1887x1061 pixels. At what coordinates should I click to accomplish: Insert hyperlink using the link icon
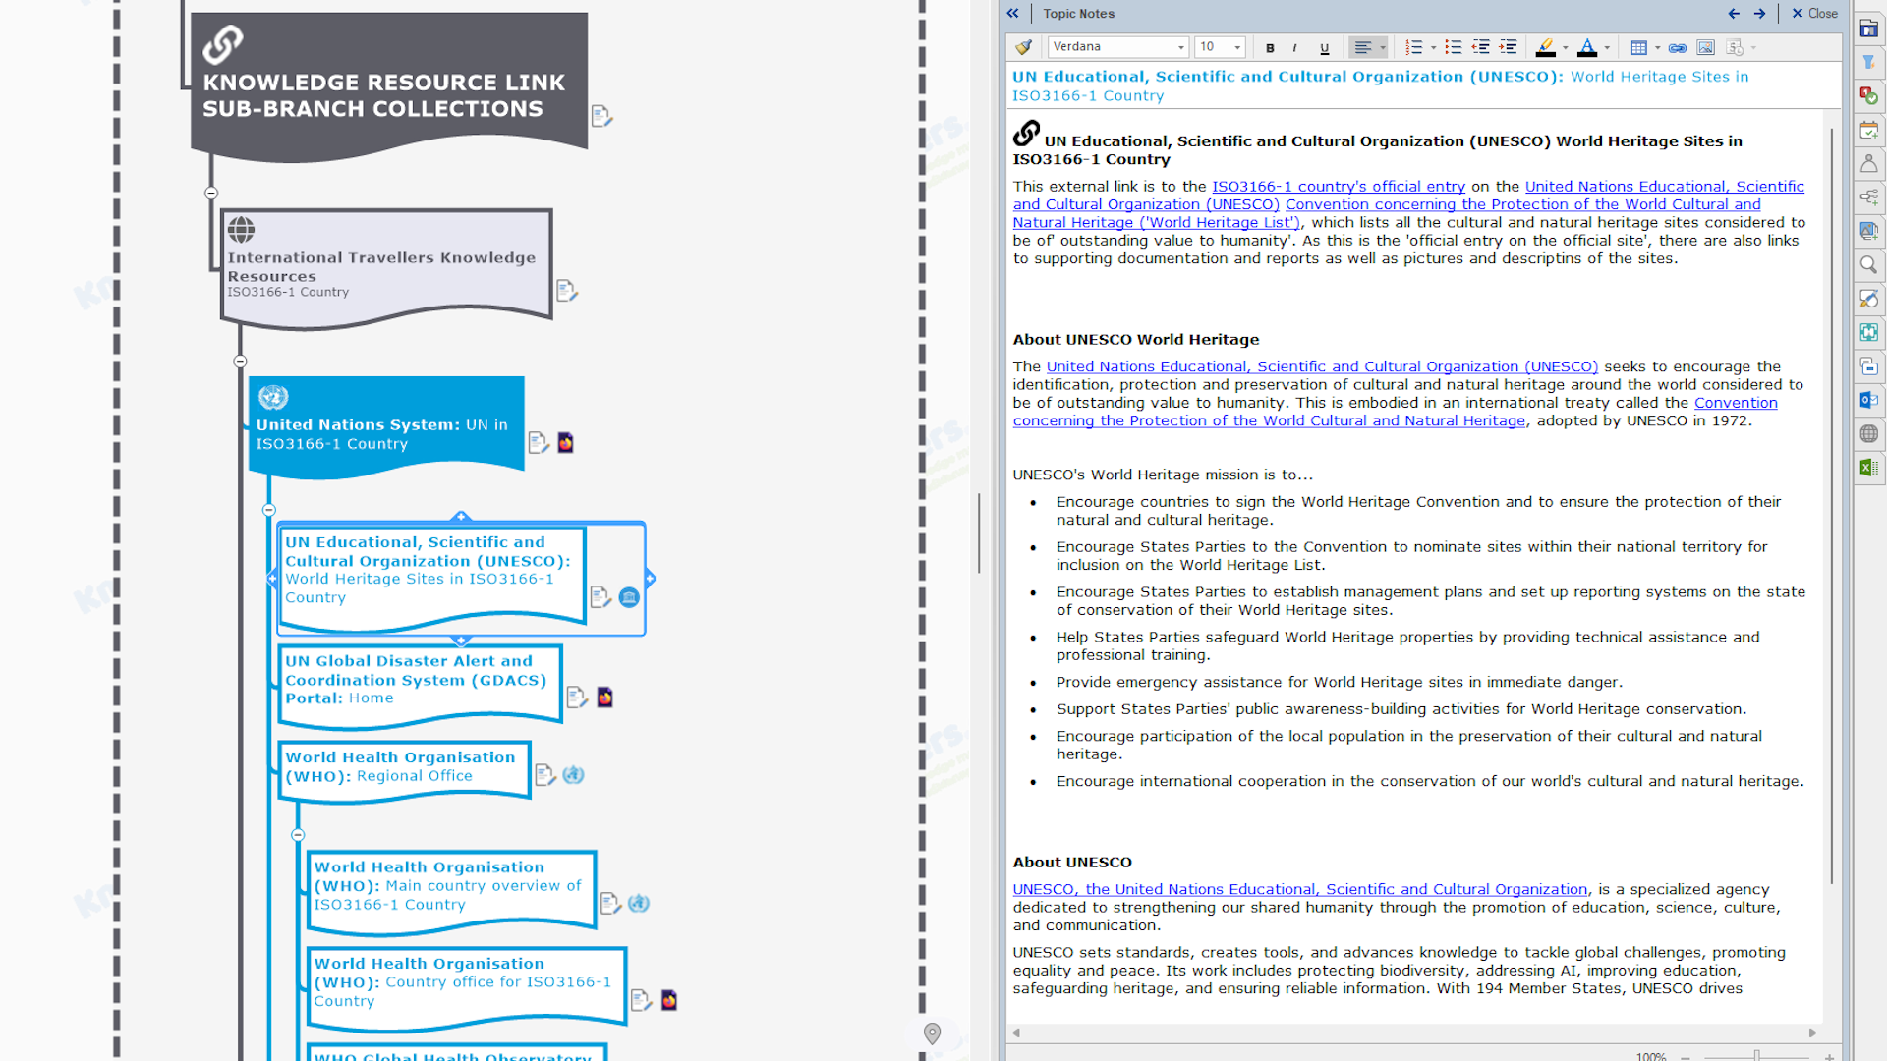point(1678,47)
